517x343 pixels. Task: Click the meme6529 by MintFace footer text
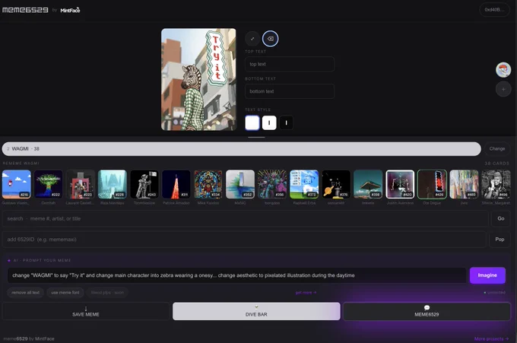tap(29, 338)
